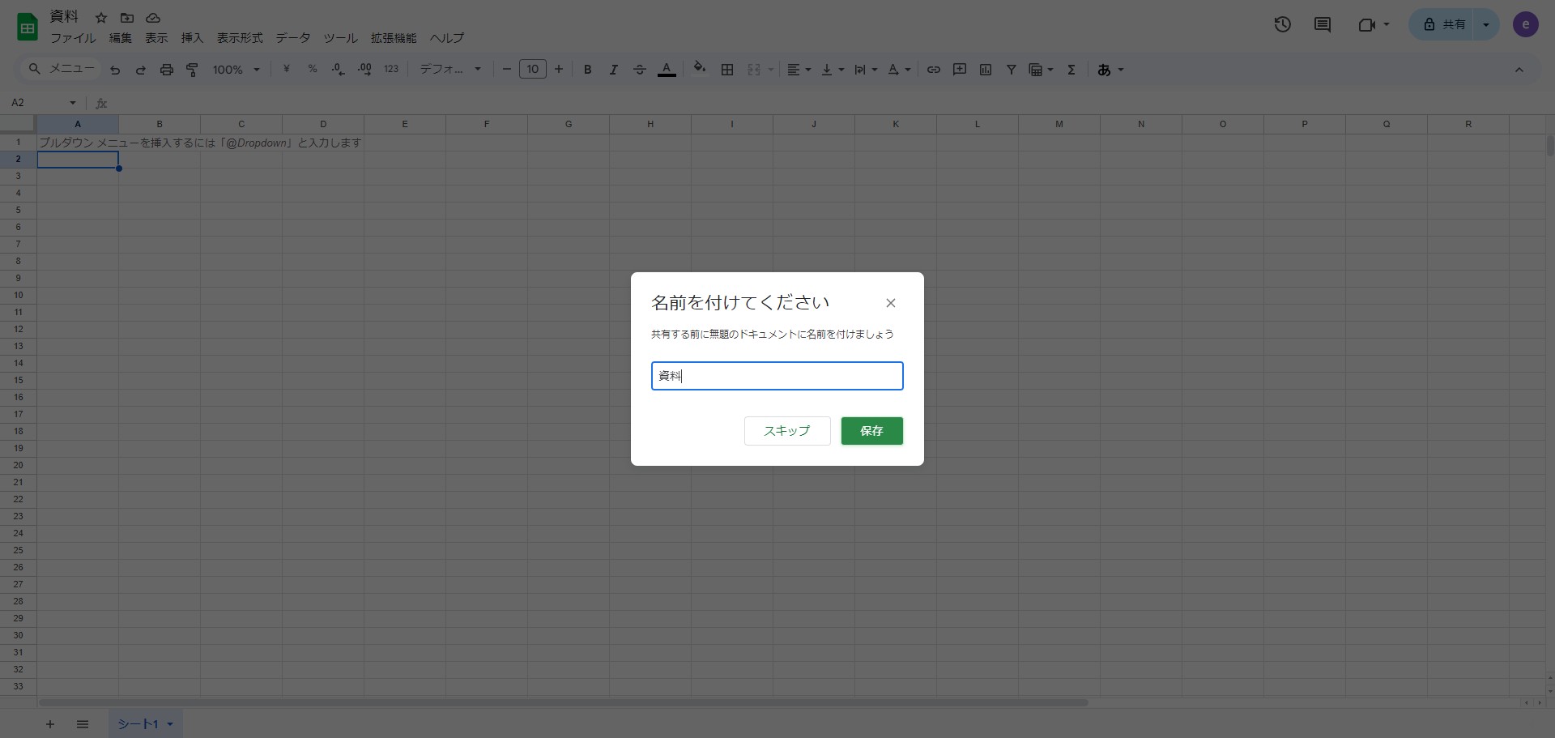This screenshot has width=1555, height=738.
Task: Click the document name input field
Action: click(x=777, y=376)
